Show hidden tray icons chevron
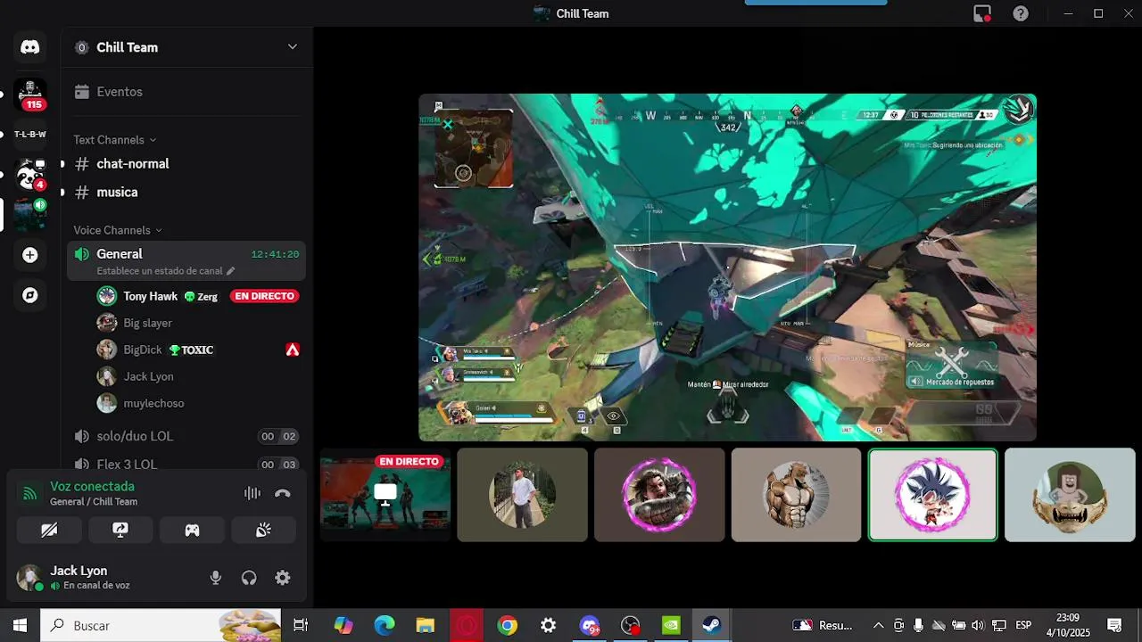 [x=878, y=625]
